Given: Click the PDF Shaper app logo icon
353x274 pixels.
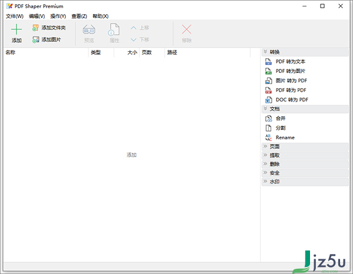Looking at the screenshot, I should [9, 6].
